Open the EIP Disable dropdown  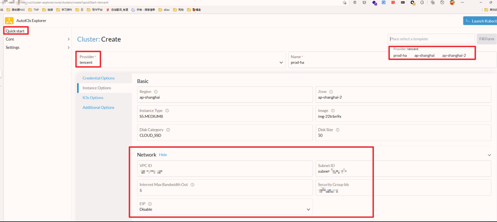[x=308, y=210]
